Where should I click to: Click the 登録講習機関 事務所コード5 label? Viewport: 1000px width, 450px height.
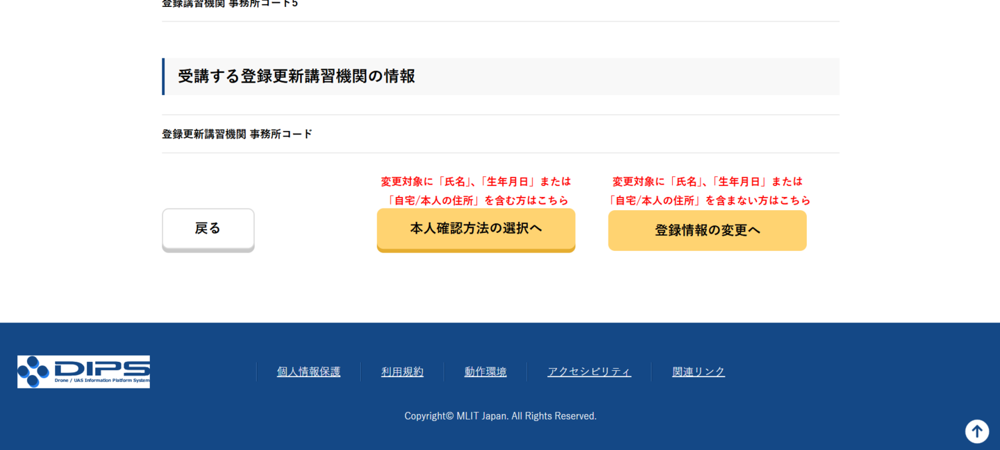pyautogui.click(x=229, y=3)
